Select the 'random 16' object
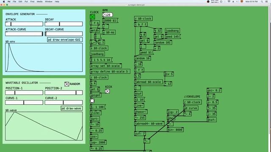 pos(143,58)
